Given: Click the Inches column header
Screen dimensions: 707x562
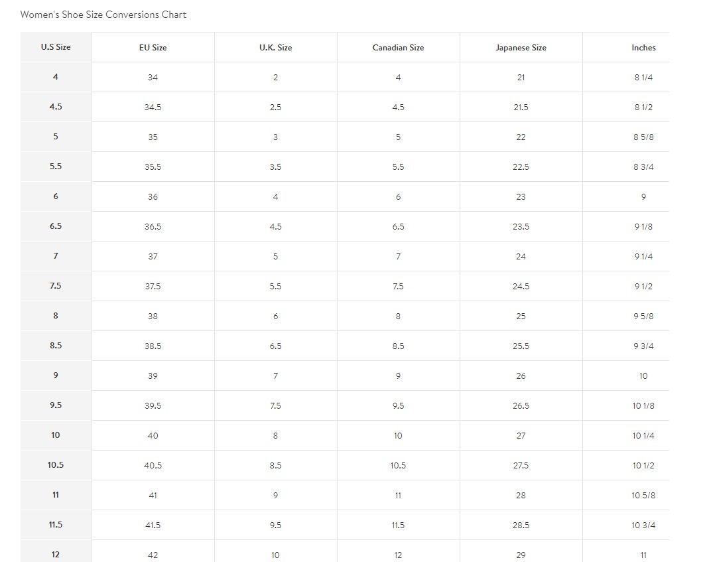Looking at the screenshot, I should [x=643, y=48].
